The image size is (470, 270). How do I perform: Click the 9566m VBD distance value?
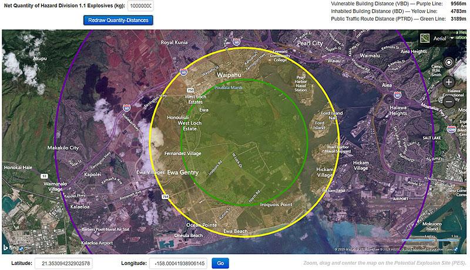[458, 4]
